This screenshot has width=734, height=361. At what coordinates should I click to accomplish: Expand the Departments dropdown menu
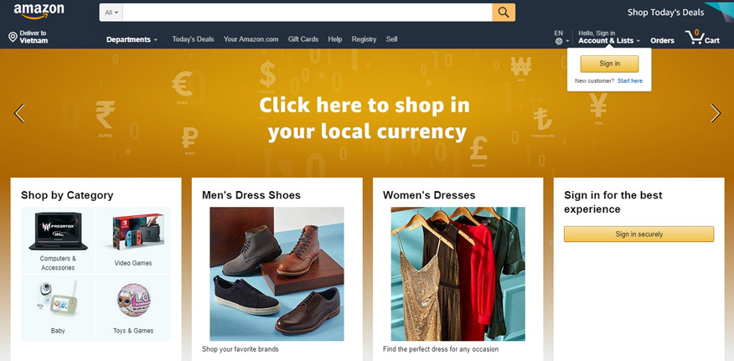tap(132, 39)
